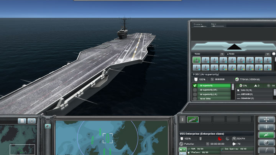Click the shield icon in the F-35C status row
276x155 pixels.
[x=196, y=80]
